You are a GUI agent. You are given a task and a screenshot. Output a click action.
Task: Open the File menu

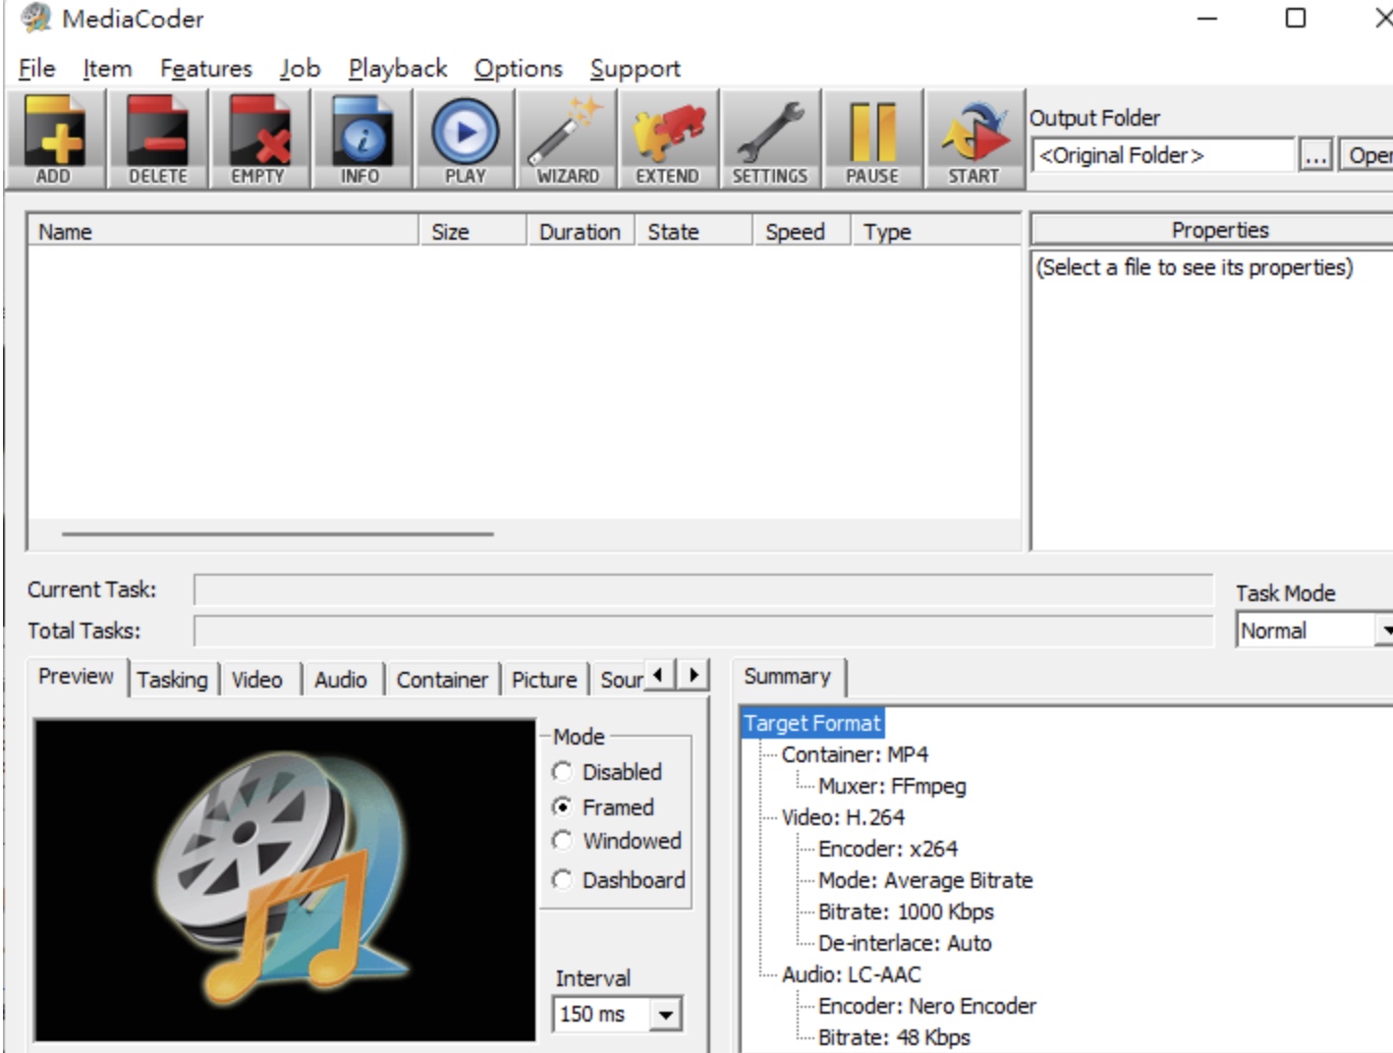(x=36, y=69)
